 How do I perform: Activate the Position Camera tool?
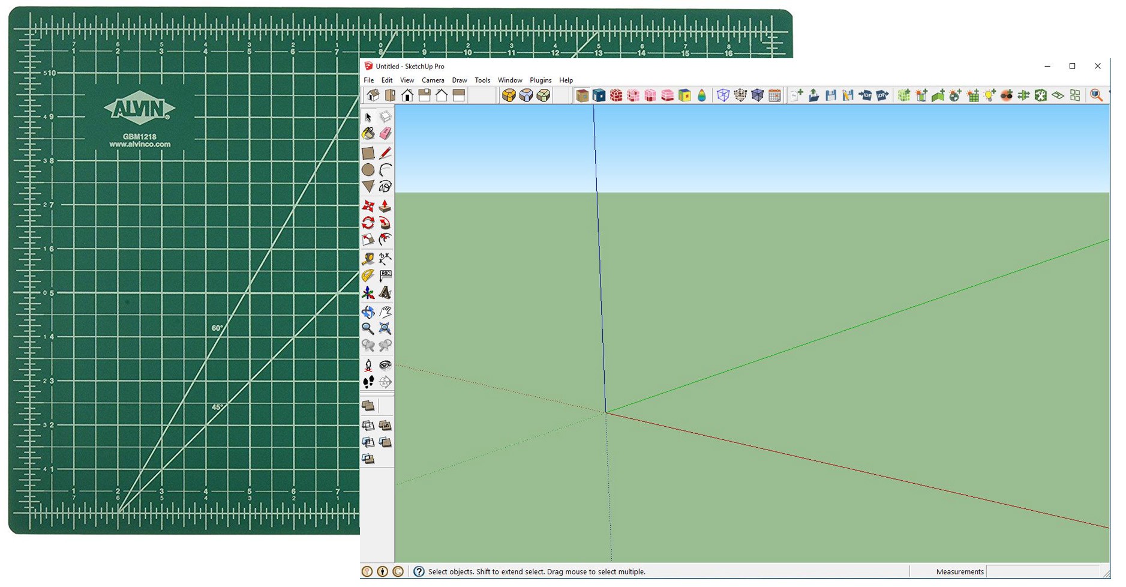pos(368,365)
